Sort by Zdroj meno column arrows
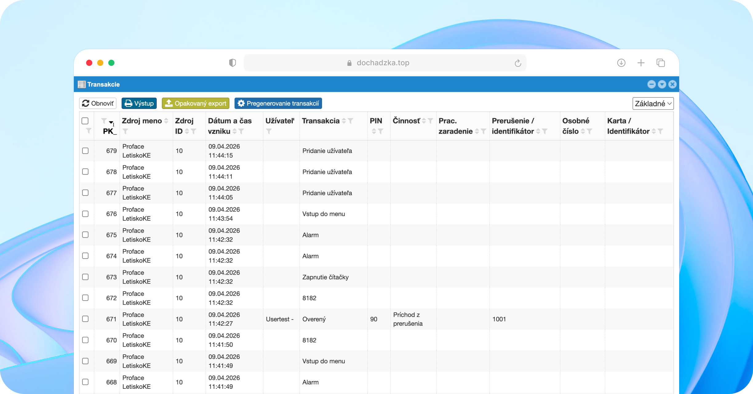The height and width of the screenshot is (394, 753). coord(166,121)
